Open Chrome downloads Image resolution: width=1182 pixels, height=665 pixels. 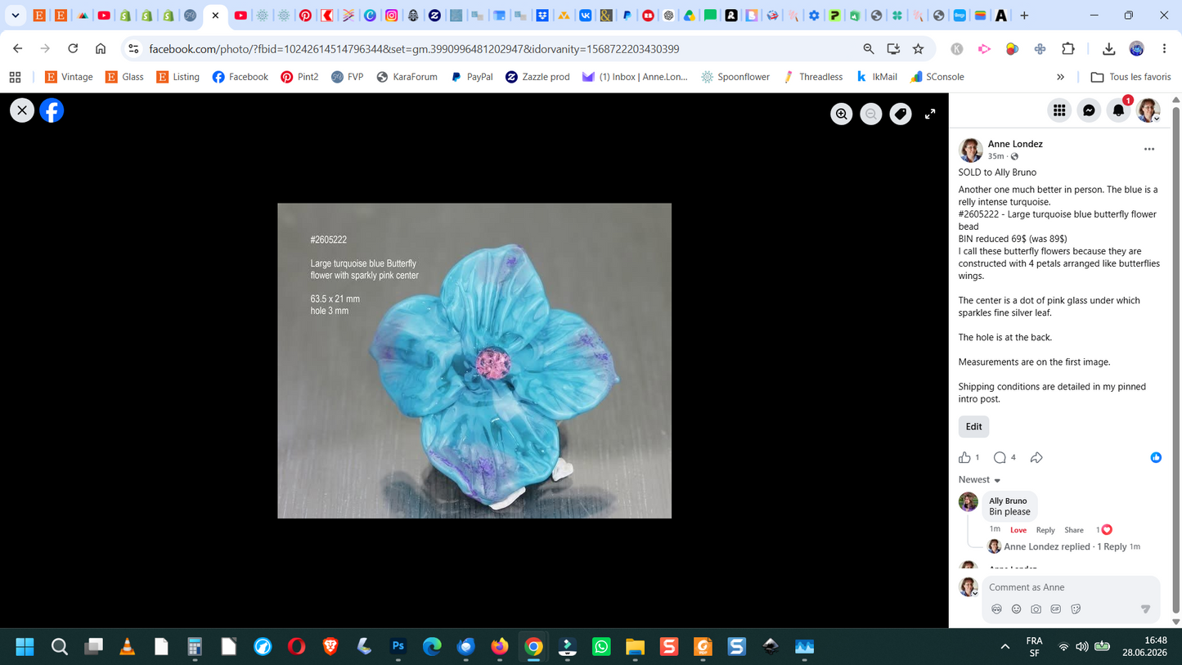(x=1109, y=49)
